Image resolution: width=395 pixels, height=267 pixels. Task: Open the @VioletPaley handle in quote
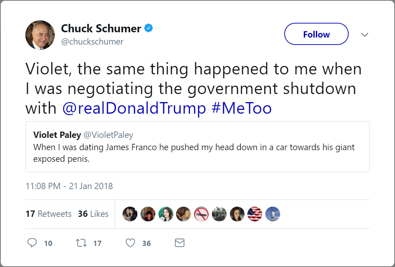click(114, 135)
